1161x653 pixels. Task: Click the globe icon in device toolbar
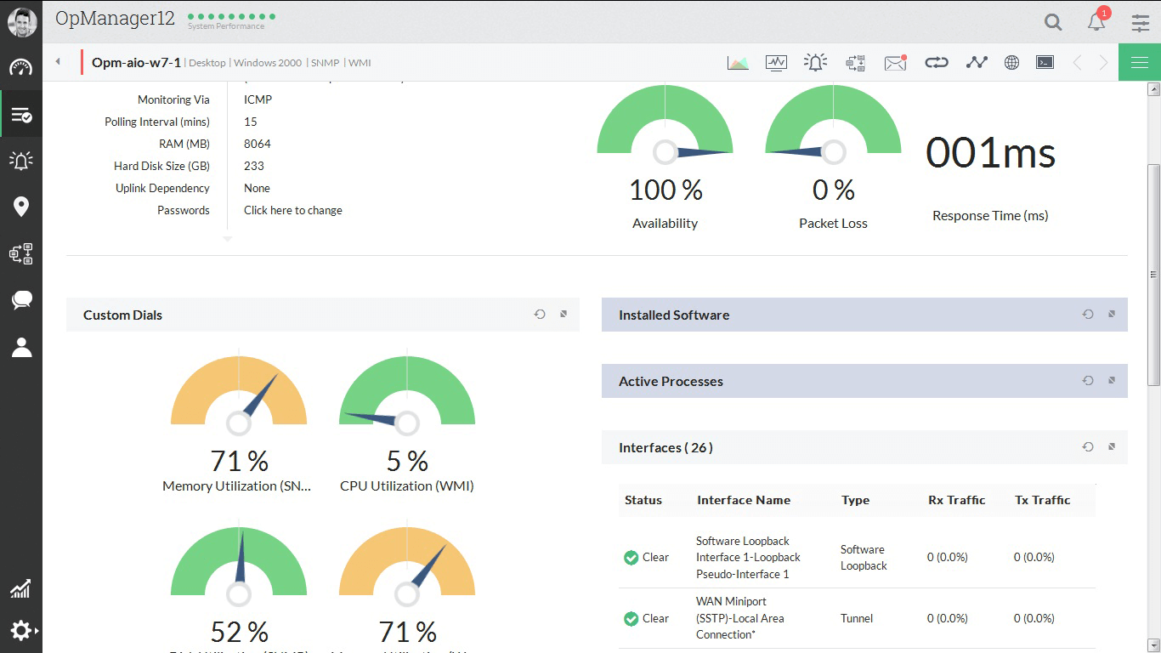click(1011, 63)
